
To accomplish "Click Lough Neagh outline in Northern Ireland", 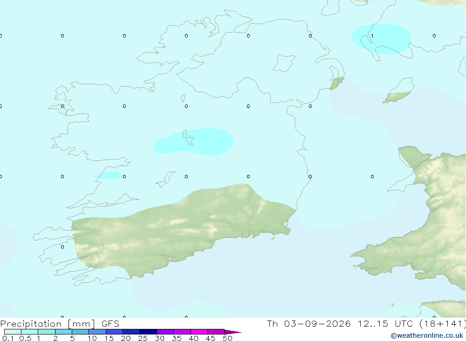I will 284,63.
